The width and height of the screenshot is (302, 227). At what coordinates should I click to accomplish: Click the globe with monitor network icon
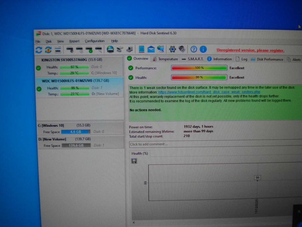(161, 49)
